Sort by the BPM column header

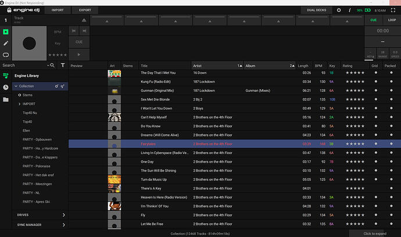pos(320,66)
